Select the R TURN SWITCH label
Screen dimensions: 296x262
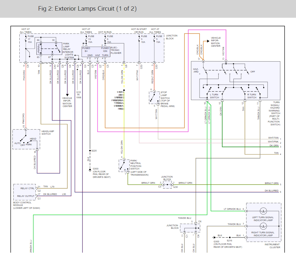(x=252, y=96)
